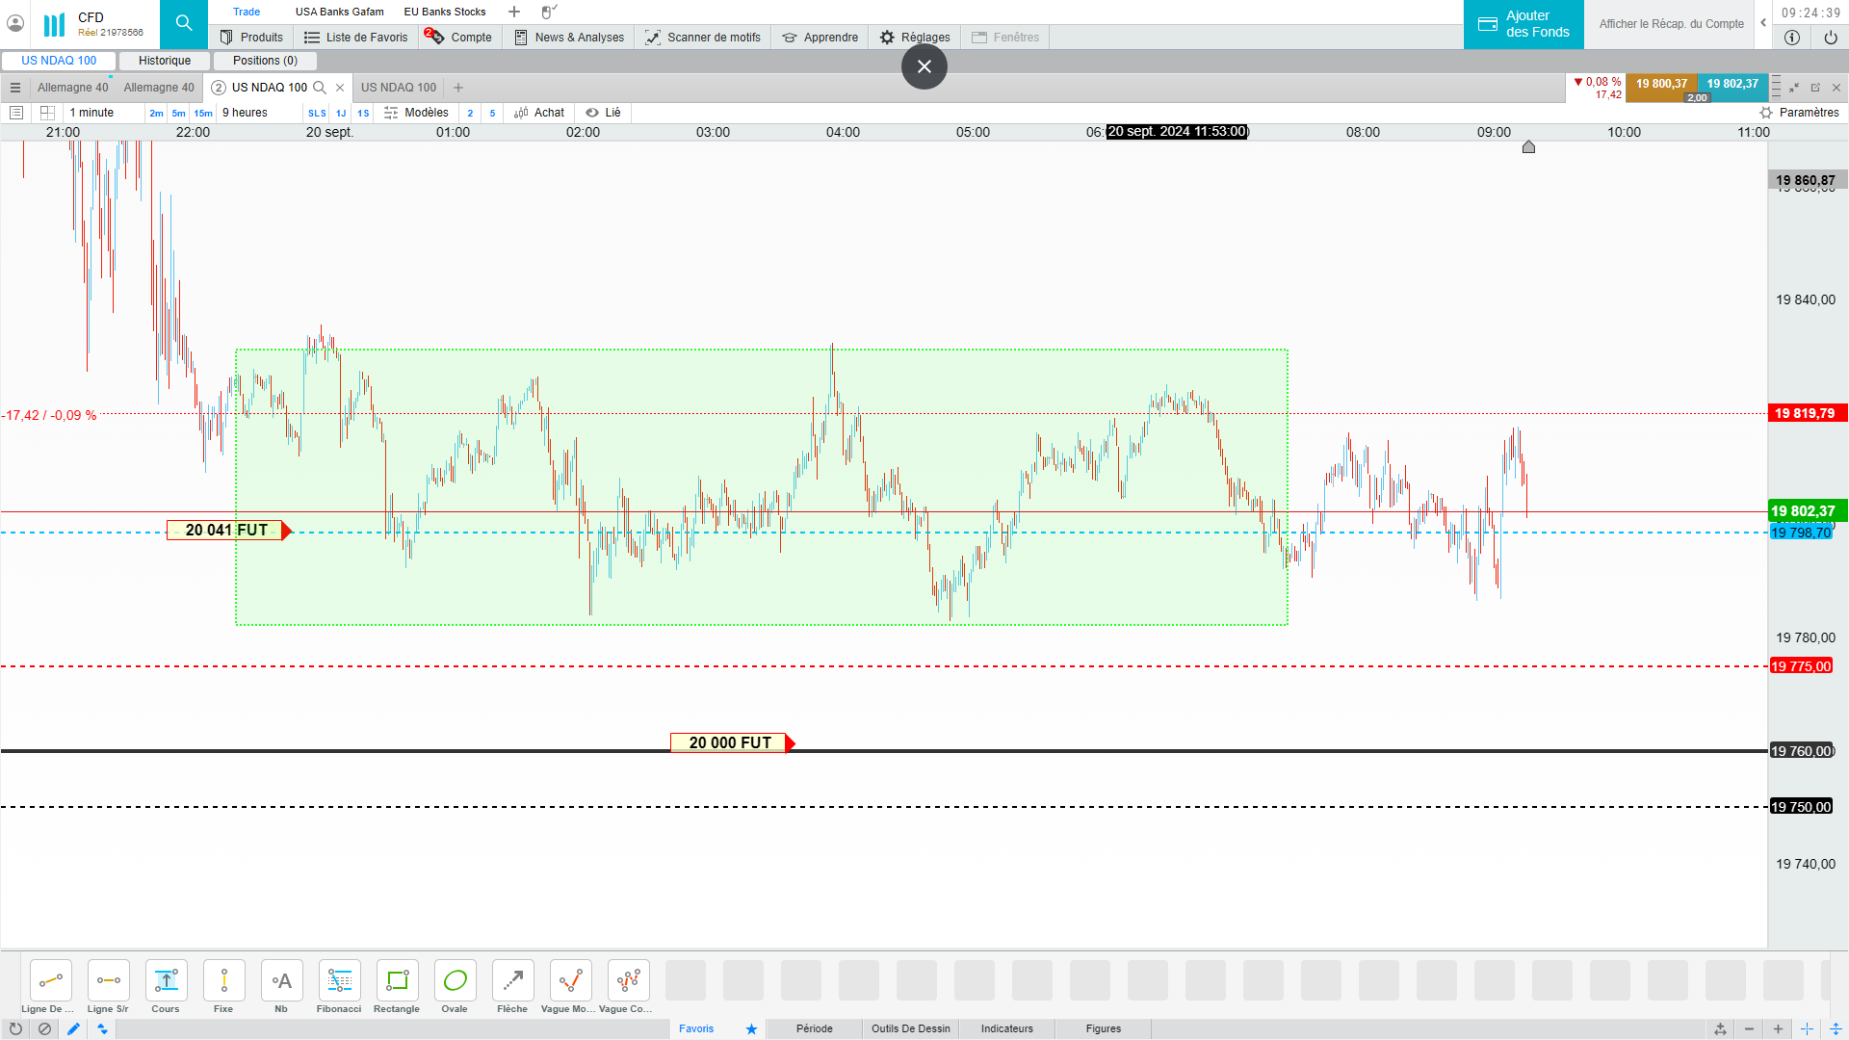Toggle the Favoris star button

[751, 1028]
